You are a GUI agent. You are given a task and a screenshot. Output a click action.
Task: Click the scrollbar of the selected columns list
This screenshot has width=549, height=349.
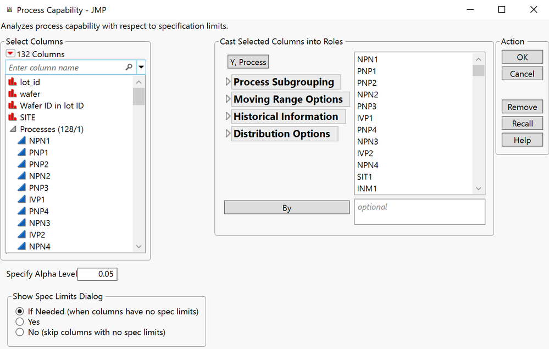click(x=478, y=70)
